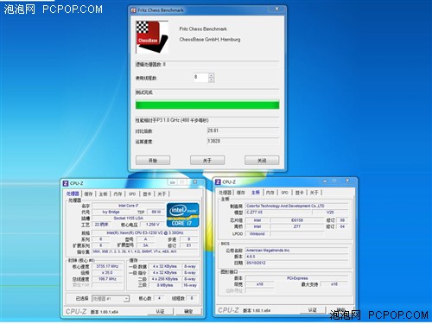Select the 关于 tab in the CPU-Z mainboard window

(314, 193)
